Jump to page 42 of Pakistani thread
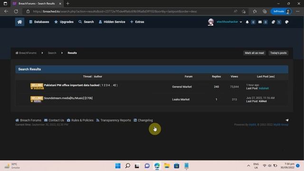Screen dimensions: 304x171 click(114, 85)
